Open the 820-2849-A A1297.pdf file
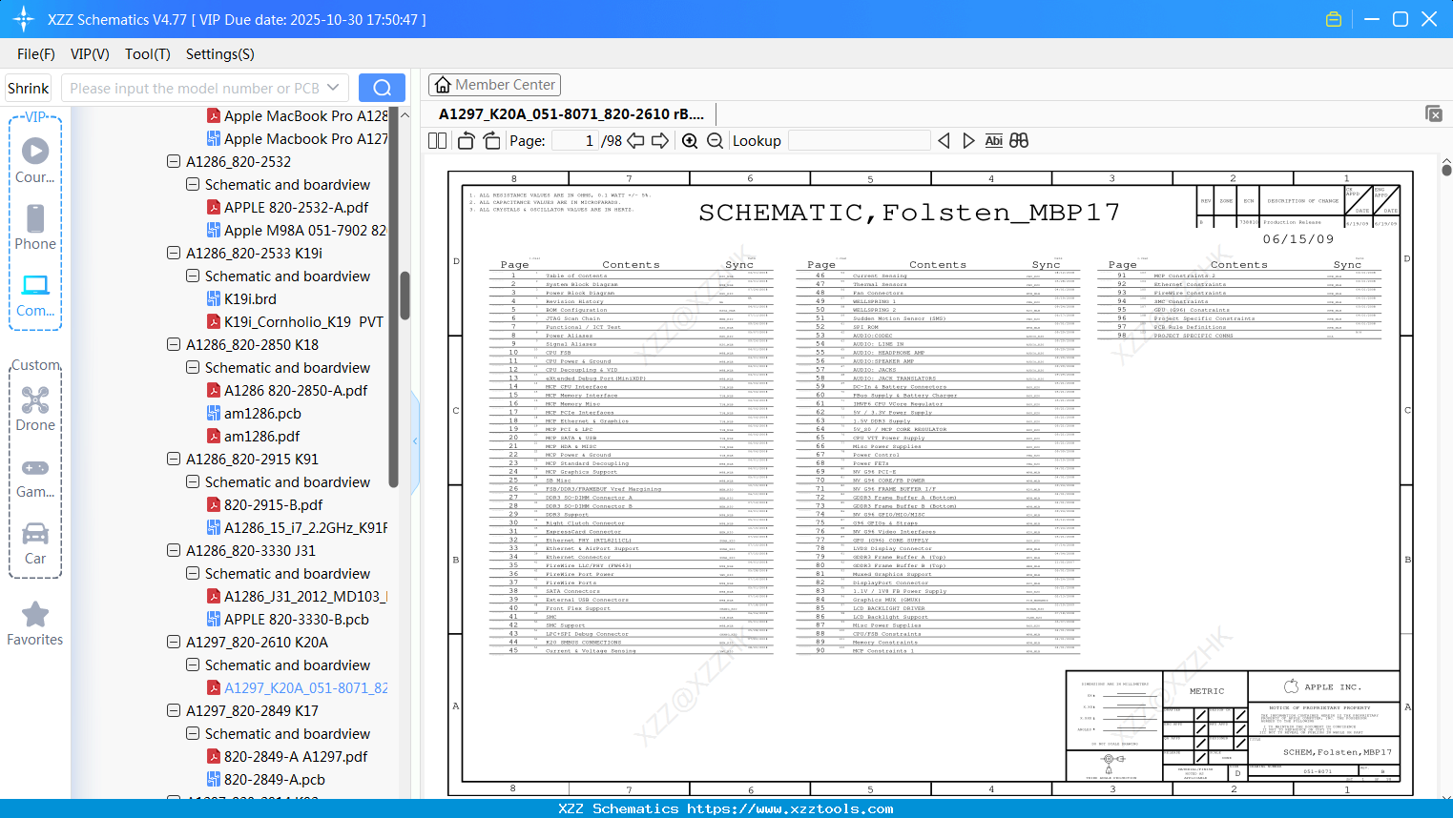Viewport: 1453px width, 818px height. (x=296, y=756)
